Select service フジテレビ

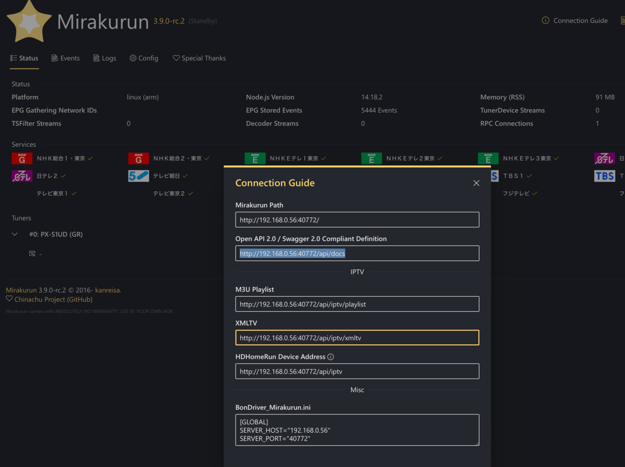click(x=516, y=193)
